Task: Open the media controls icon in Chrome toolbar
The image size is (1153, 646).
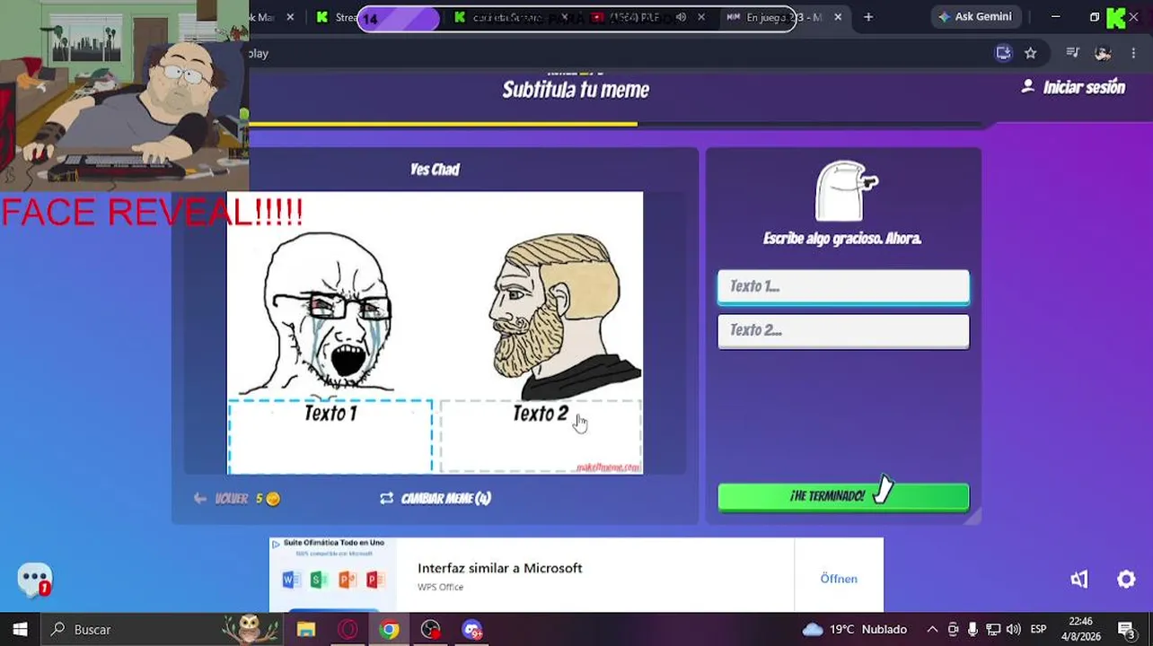Action: click(1072, 53)
